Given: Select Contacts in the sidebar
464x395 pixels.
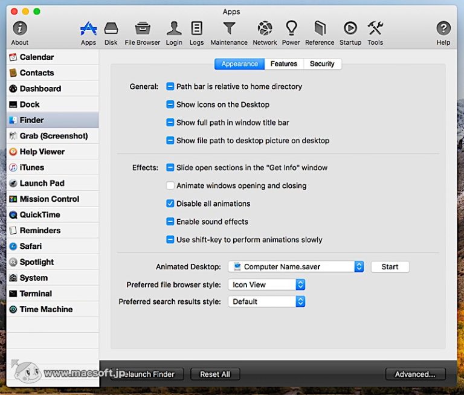Looking at the screenshot, I should (x=53, y=73).
